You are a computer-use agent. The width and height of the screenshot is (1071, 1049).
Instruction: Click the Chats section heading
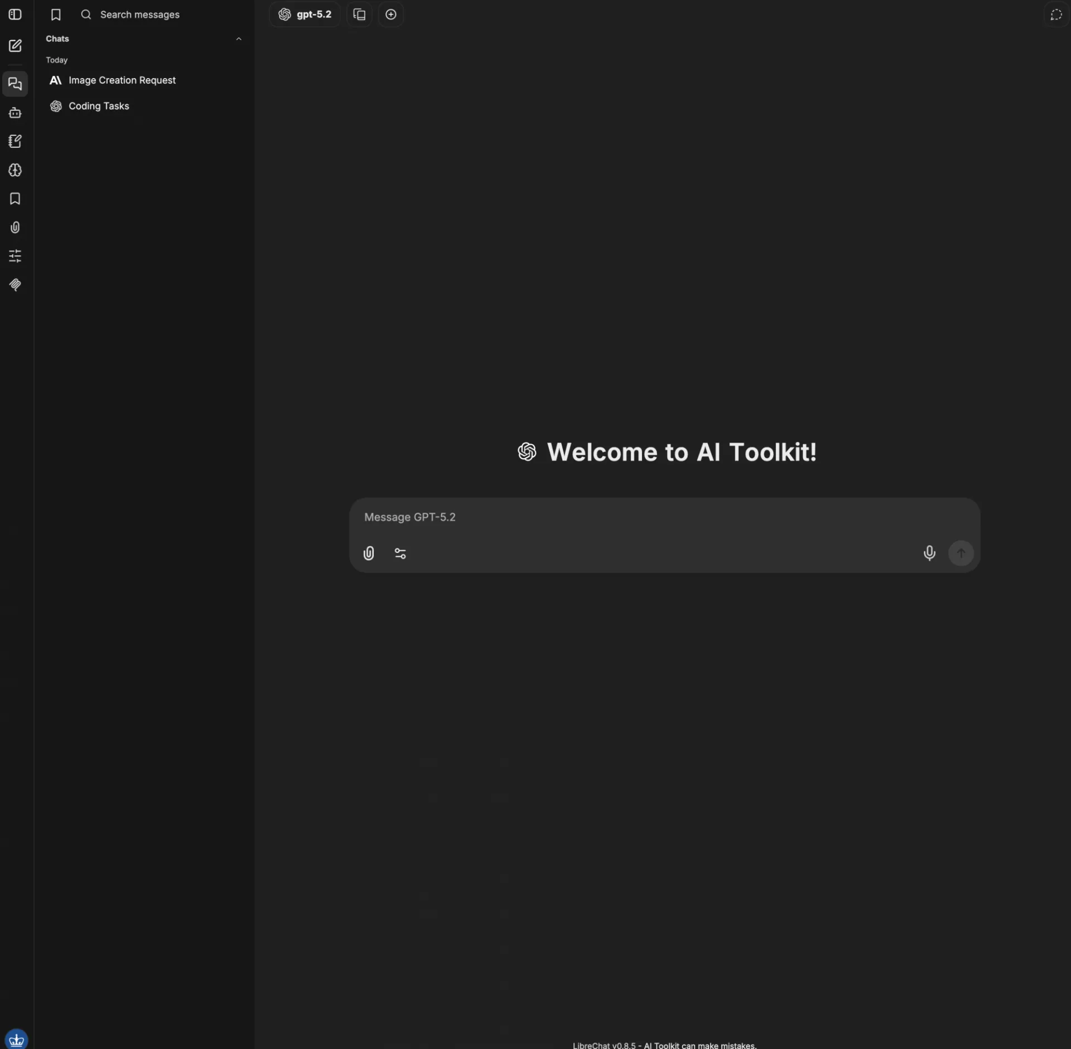57,39
